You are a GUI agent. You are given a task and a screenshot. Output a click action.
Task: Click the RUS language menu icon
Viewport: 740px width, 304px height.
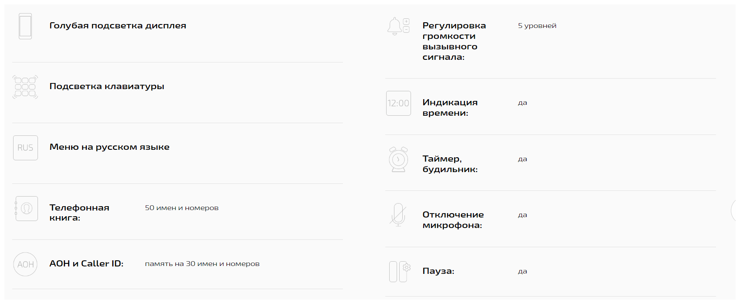(x=25, y=148)
